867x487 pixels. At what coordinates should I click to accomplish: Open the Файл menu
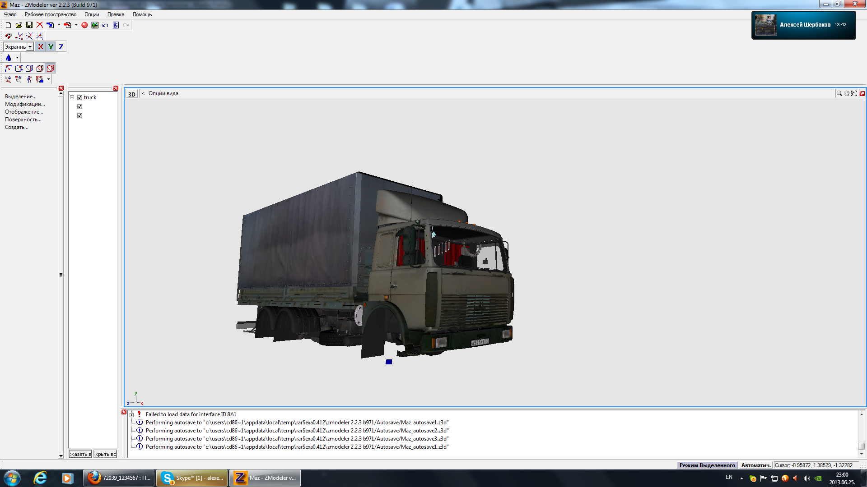(x=10, y=14)
